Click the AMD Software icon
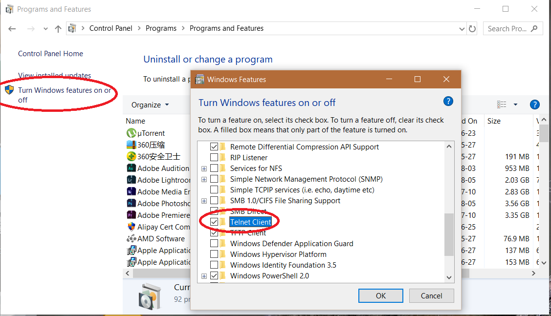 coord(131,239)
